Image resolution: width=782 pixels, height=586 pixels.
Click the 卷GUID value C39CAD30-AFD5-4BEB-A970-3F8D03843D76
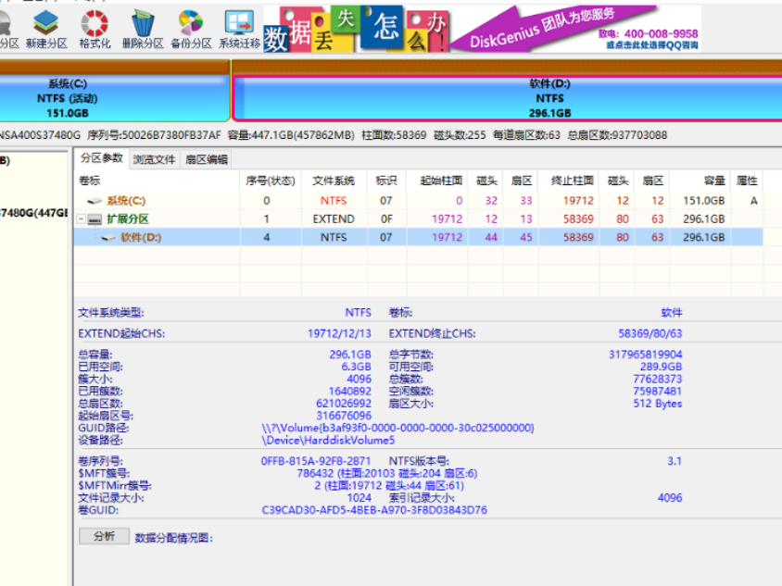[x=374, y=510]
